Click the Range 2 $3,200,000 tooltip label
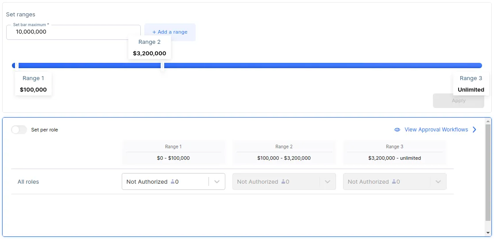Screen dimensions: 494x239 [149, 47]
